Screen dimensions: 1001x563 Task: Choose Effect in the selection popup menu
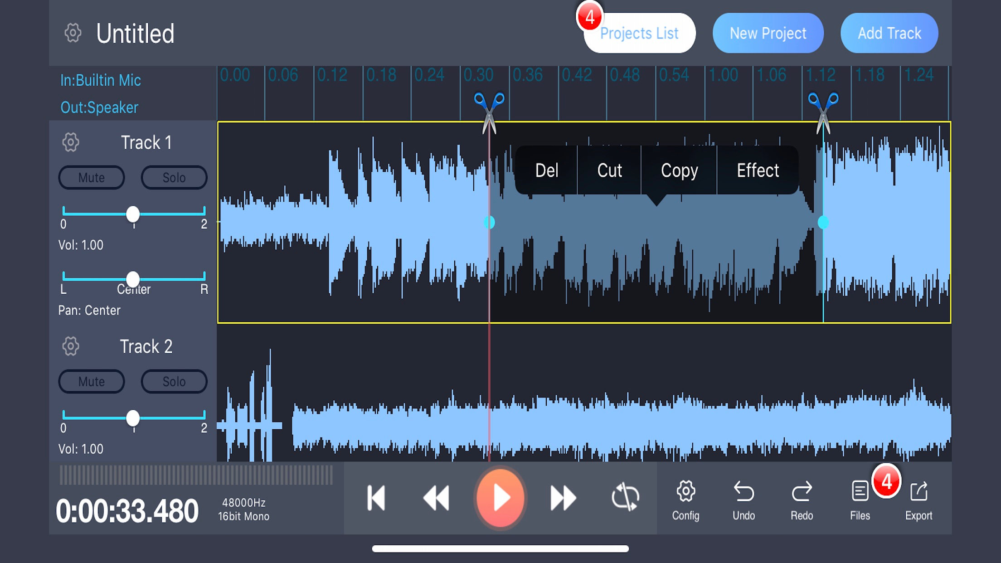coord(758,170)
